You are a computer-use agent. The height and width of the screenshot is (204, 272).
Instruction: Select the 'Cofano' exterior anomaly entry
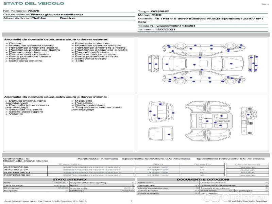(x=16, y=44)
